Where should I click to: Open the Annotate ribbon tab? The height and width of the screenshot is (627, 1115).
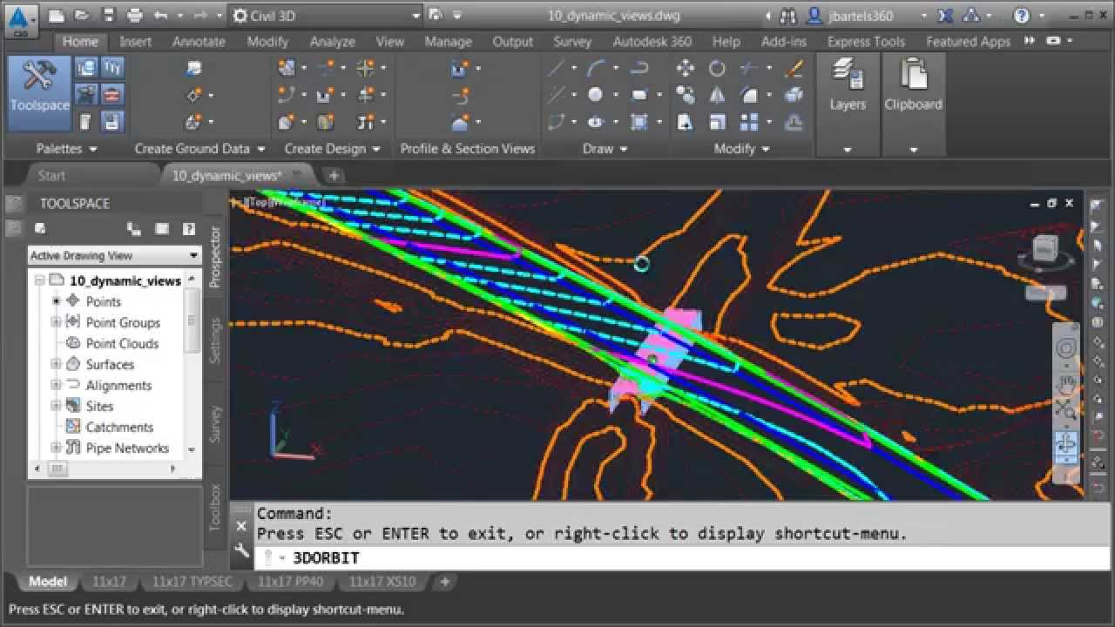click(198, 41)
